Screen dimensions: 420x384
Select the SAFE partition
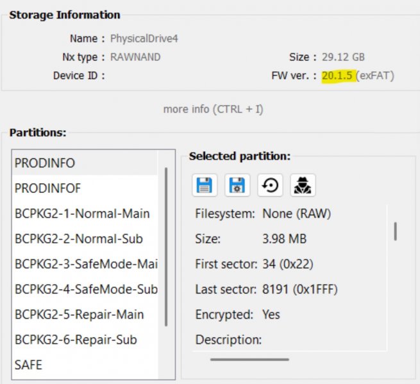click(28, 365)
